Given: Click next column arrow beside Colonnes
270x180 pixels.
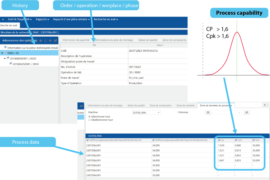Looking at the screenshot, I should 246,112.
